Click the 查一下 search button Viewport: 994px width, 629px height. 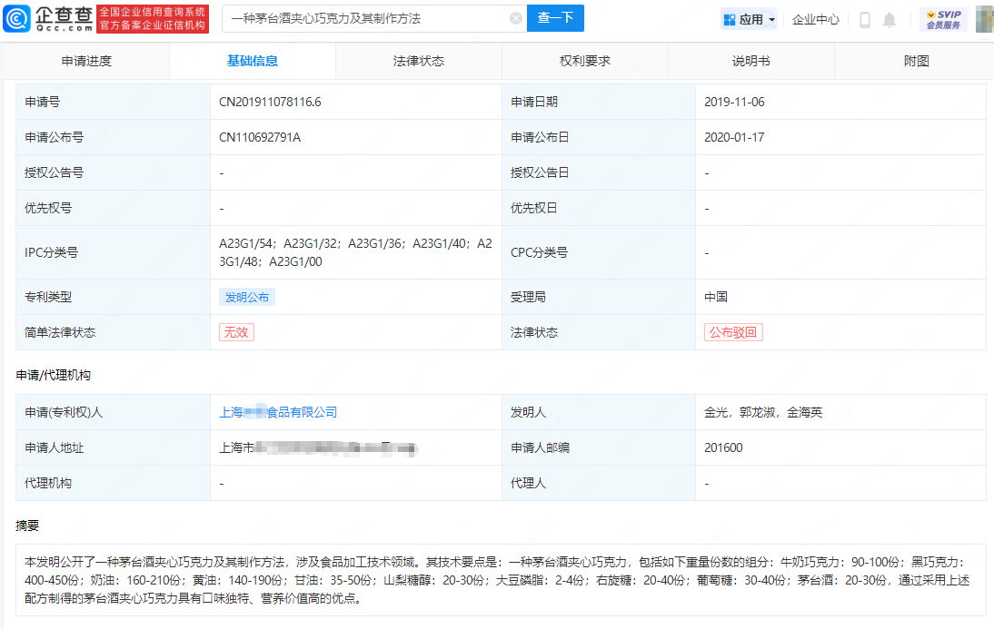point(555,18)
